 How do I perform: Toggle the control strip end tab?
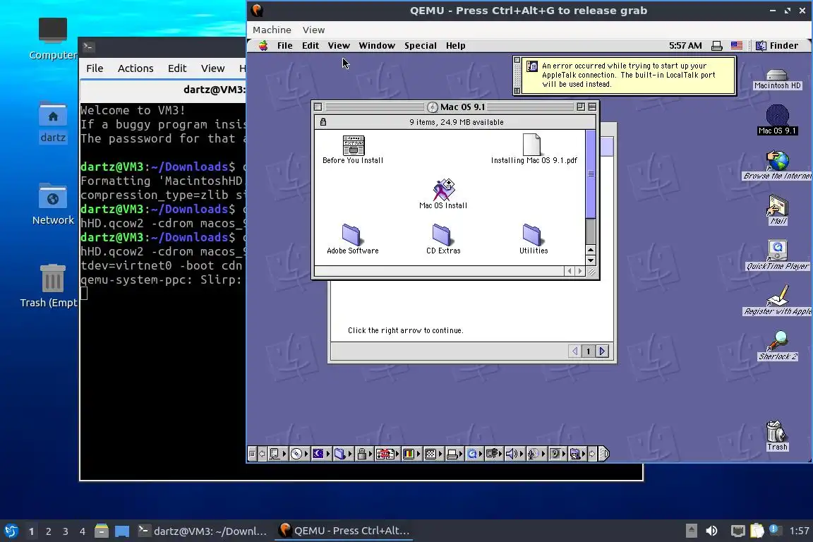pyautogui.click(x=604, y=454)
